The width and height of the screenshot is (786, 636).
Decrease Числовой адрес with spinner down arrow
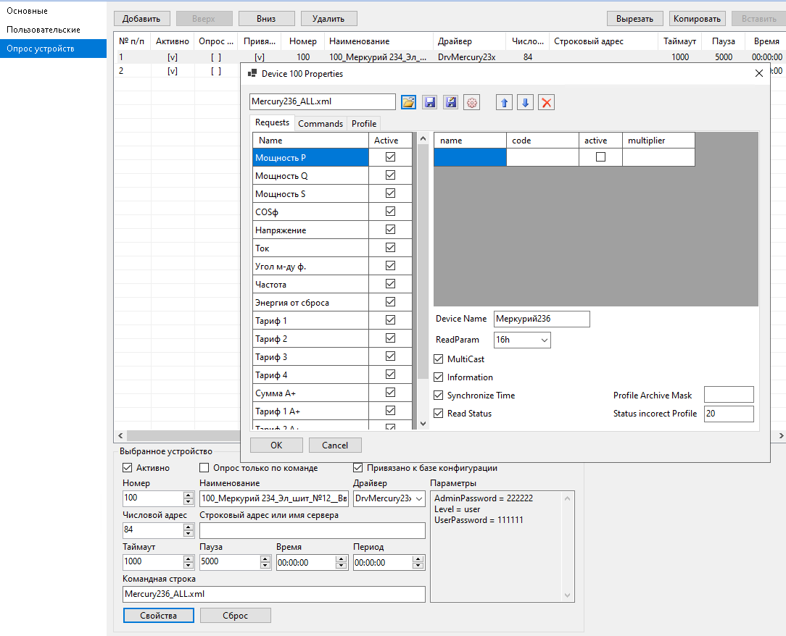189,533
